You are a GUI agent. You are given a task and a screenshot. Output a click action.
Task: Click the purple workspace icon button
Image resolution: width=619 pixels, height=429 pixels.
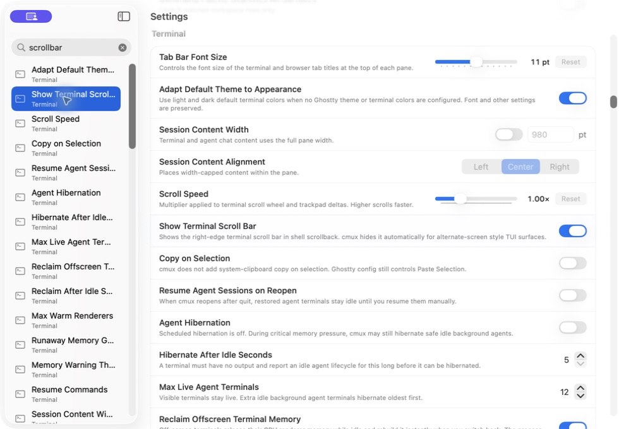[x=31, y=16]
